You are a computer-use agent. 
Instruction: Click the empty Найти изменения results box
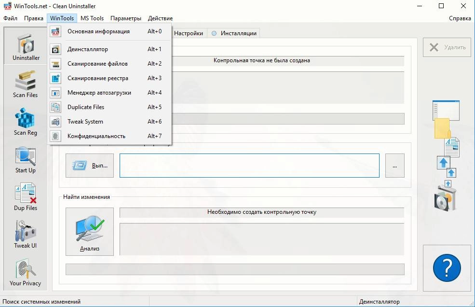tap(262, 239)
